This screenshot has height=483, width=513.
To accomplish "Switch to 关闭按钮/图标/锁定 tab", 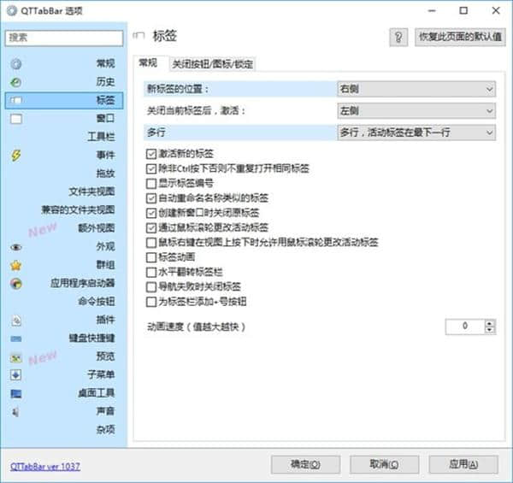I will point(212,64).
